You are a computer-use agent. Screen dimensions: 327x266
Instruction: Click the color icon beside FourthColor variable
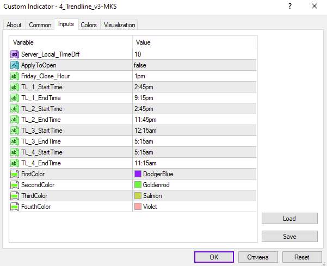click(15, 207)
